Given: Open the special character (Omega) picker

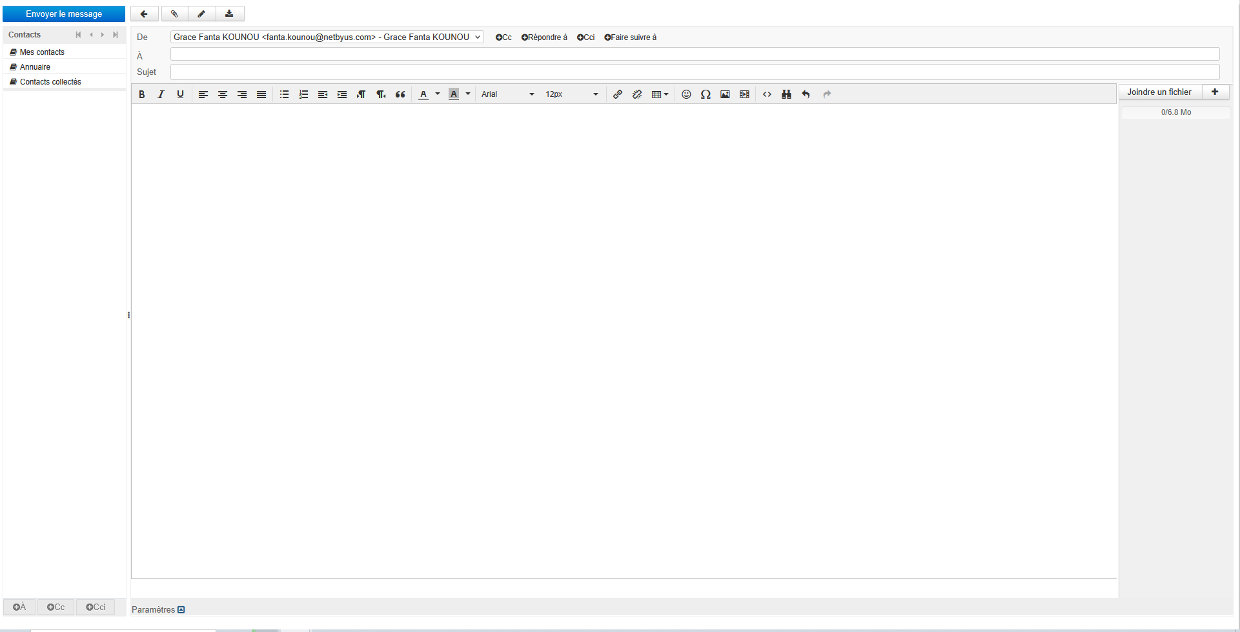Looking at the screenshot, I should tap(706, 94).
